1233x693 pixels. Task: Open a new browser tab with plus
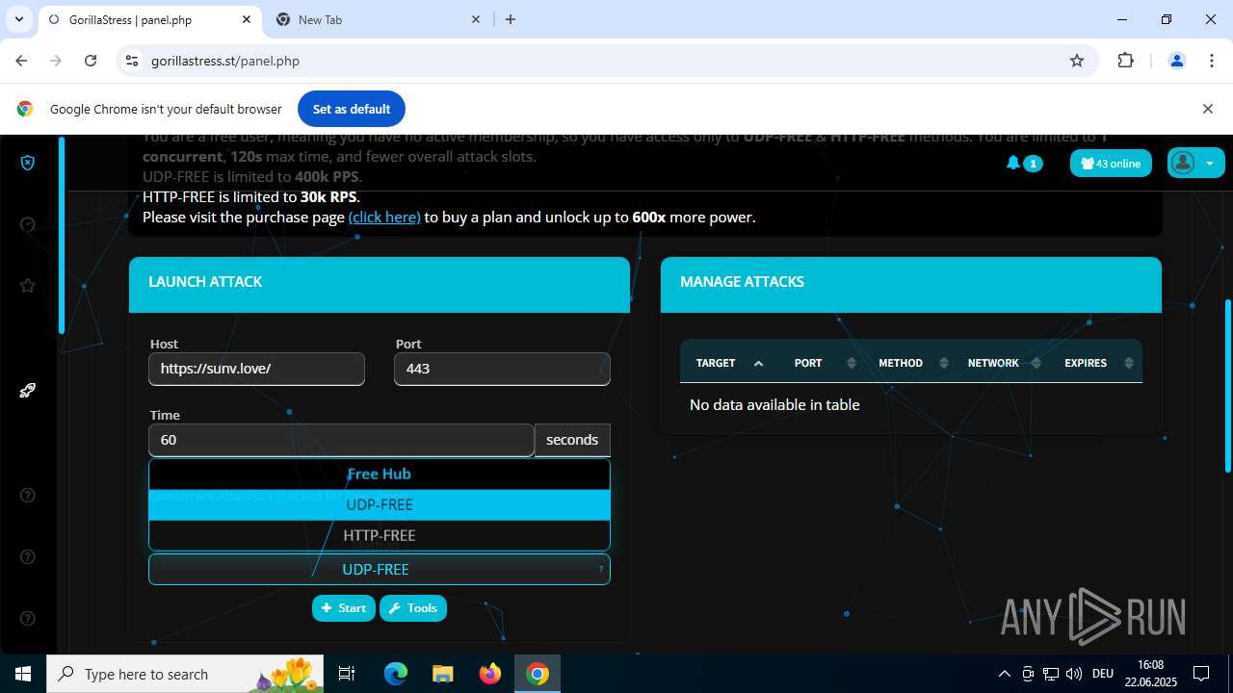(x=511, y=19)
